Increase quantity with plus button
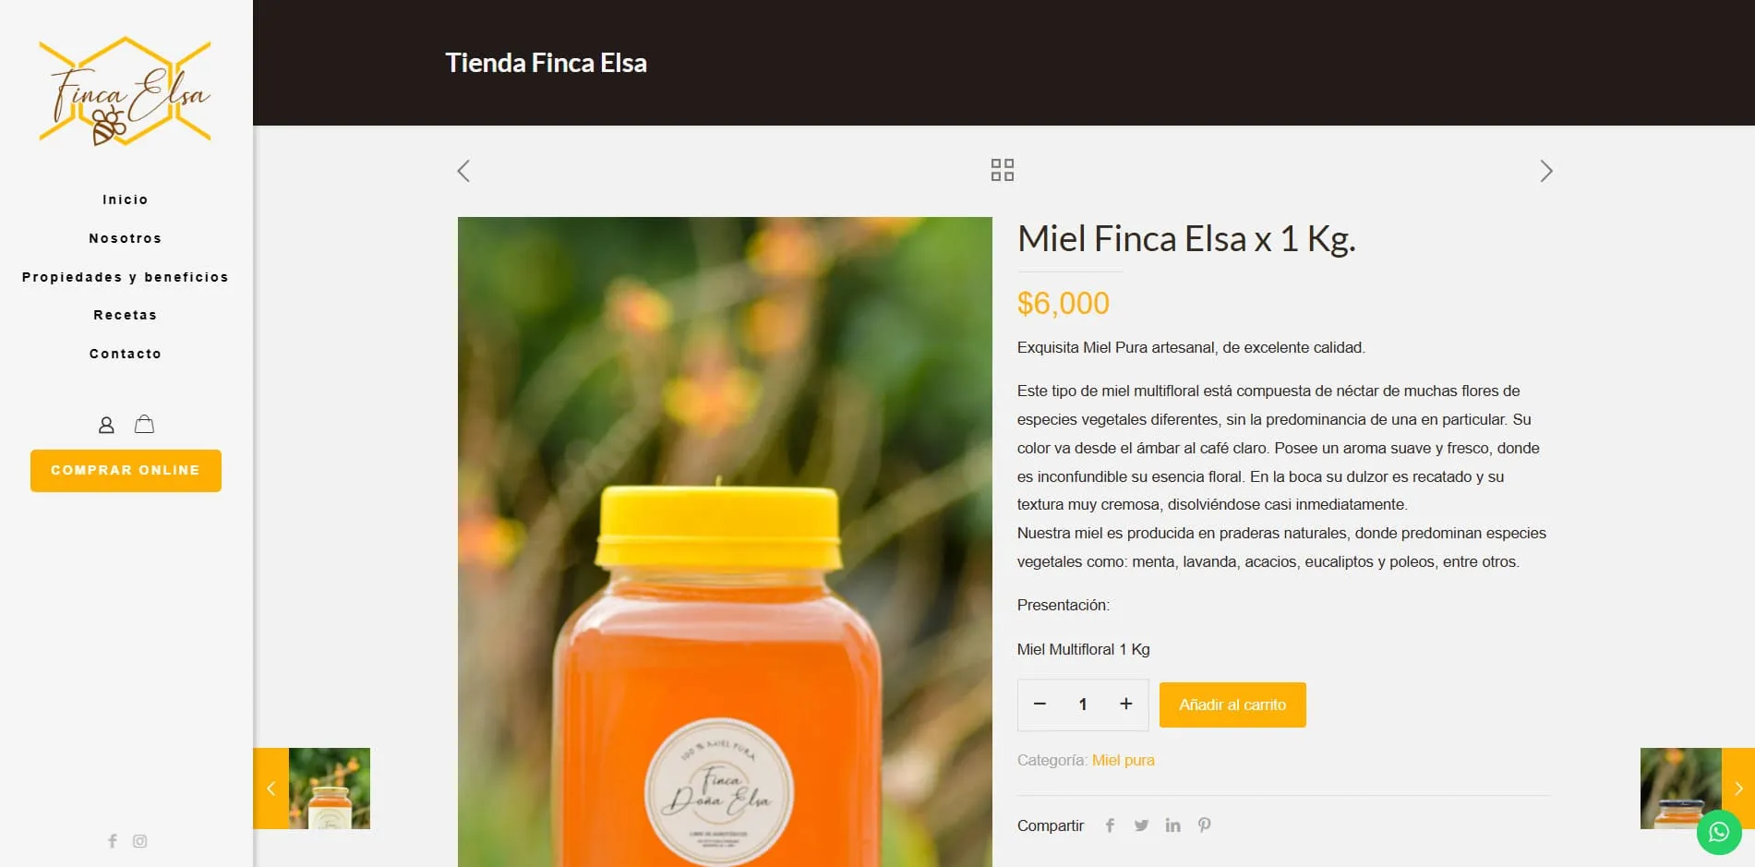 click(1126, 704)
